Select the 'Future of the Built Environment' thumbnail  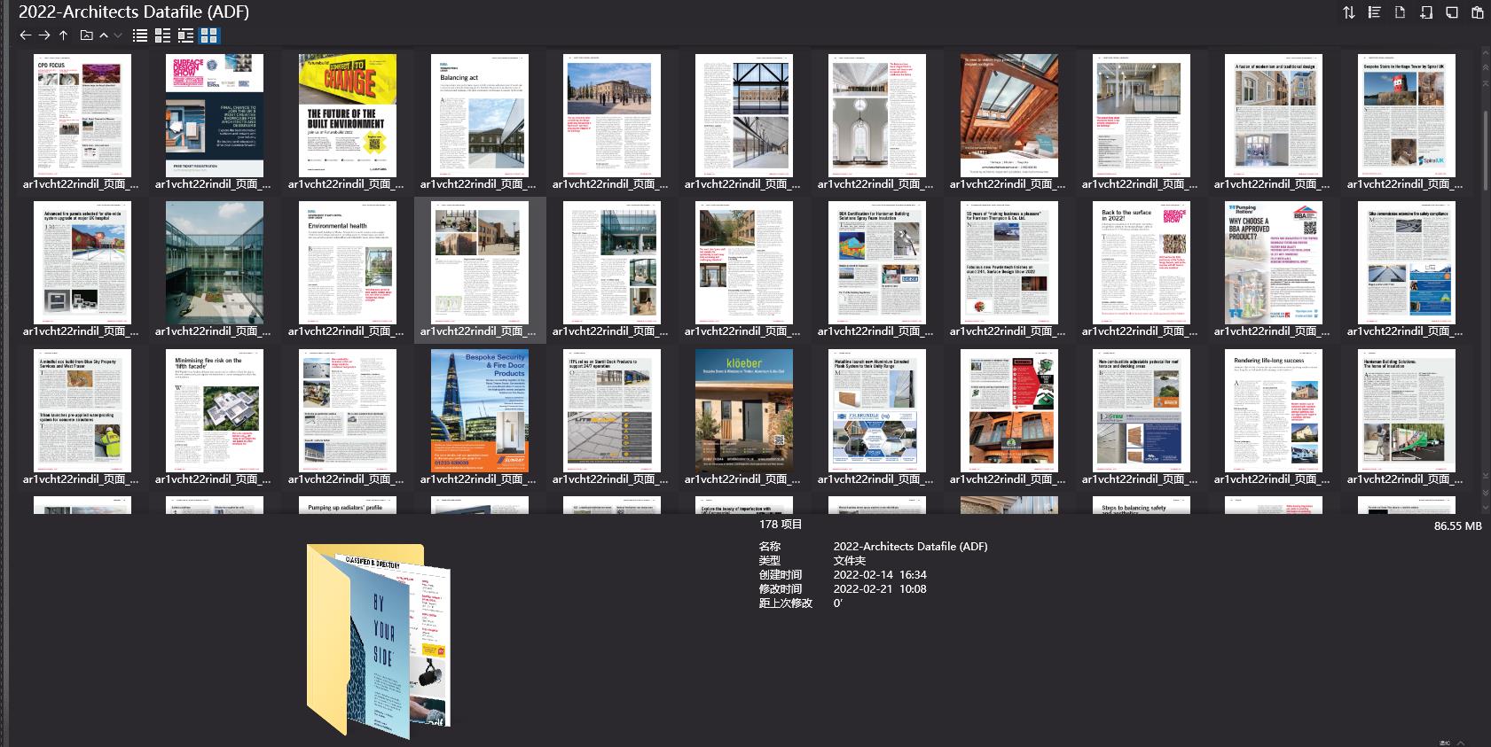[347, 115]
